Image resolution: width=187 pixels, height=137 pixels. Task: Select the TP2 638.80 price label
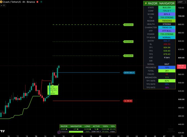(x=128, y=41)
